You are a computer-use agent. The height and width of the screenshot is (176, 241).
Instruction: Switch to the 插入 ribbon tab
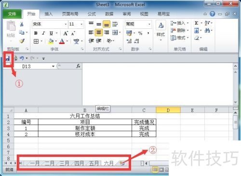click(48, 14)
